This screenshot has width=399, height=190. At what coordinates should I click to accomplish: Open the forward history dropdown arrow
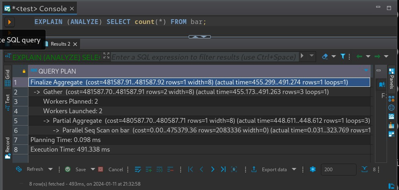386,56
